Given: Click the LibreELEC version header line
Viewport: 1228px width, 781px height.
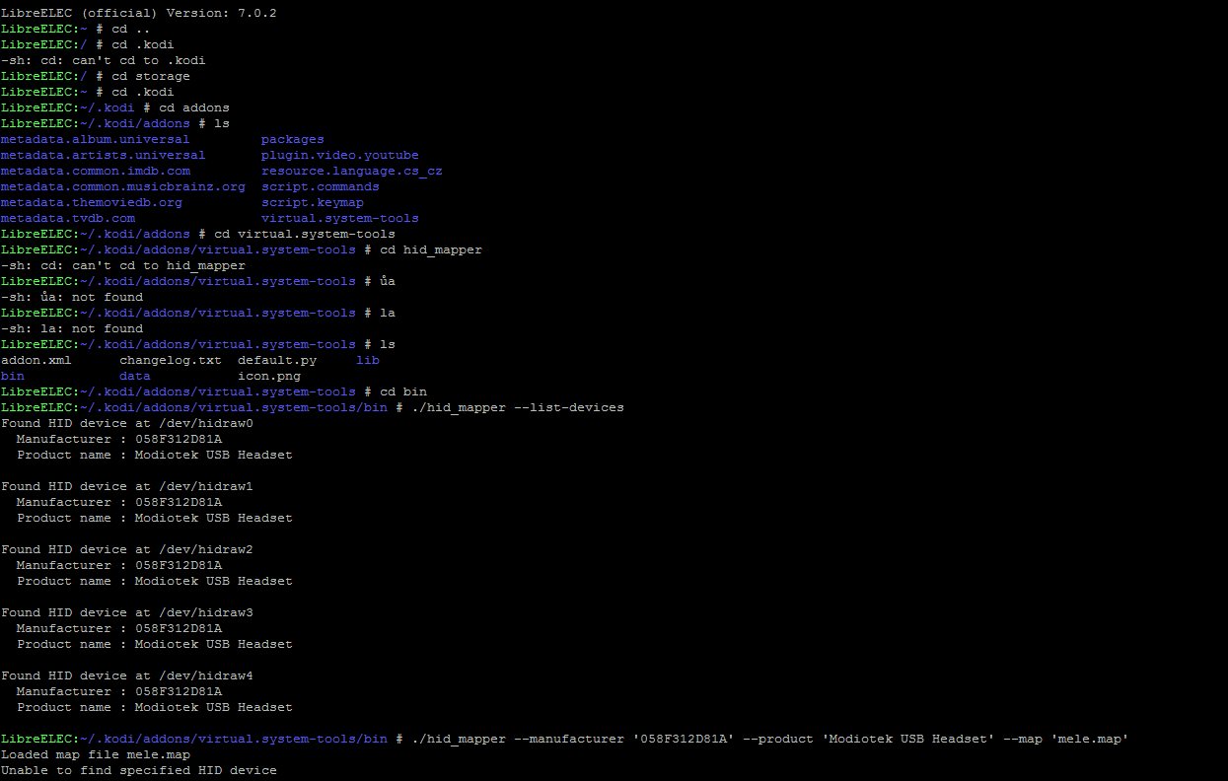Looking at the screenshot, I should pos(138,13).
